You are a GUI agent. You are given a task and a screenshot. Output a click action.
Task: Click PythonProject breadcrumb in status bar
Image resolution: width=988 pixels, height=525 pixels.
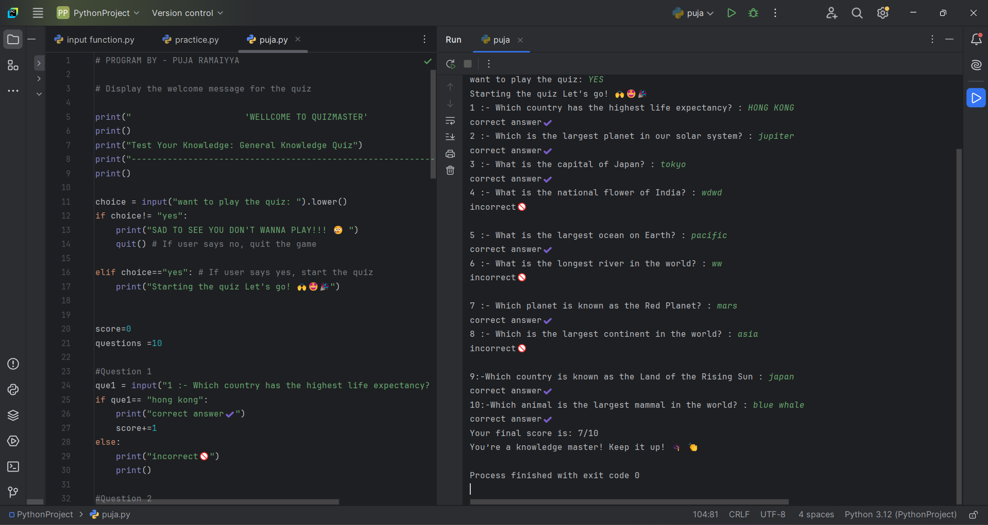(41, 515)
